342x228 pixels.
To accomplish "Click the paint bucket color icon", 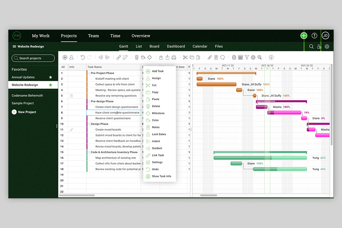I will point(143,57).
